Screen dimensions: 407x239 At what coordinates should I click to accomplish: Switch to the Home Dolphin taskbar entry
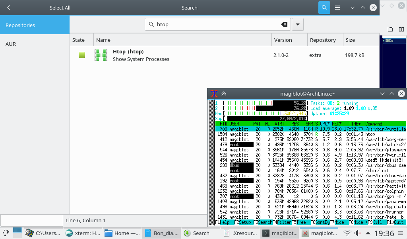pos(122,233)
